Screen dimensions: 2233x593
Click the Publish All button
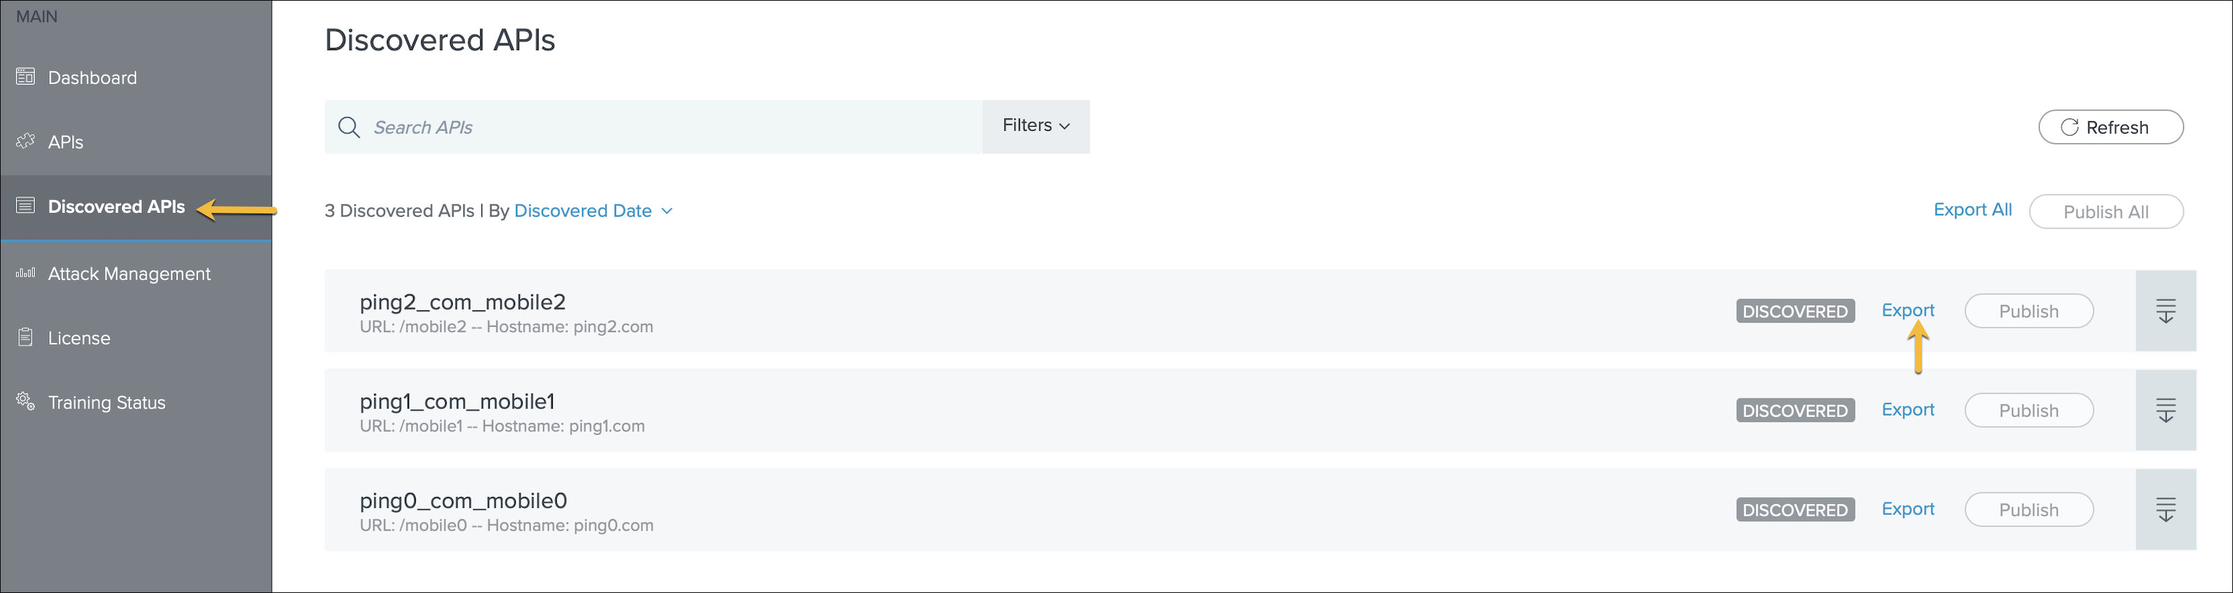click(x=2105, y=212)
